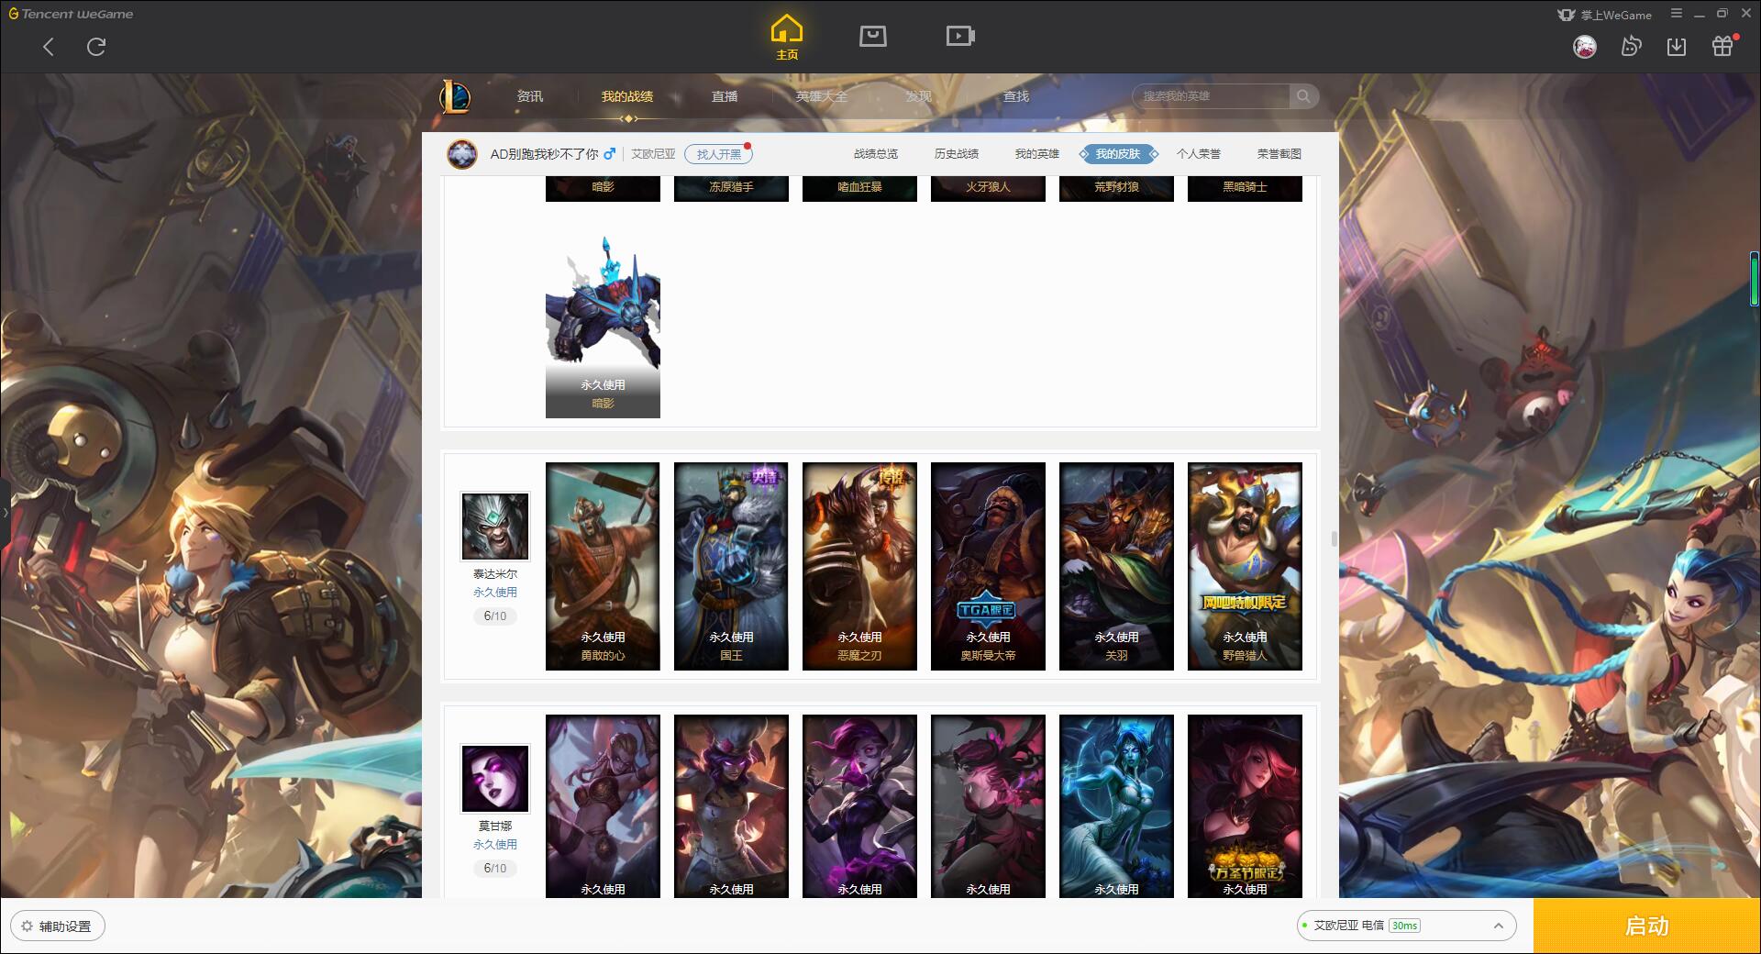
Task: Open the WeGame main menu hamburger
Action: coord(1677,14)
